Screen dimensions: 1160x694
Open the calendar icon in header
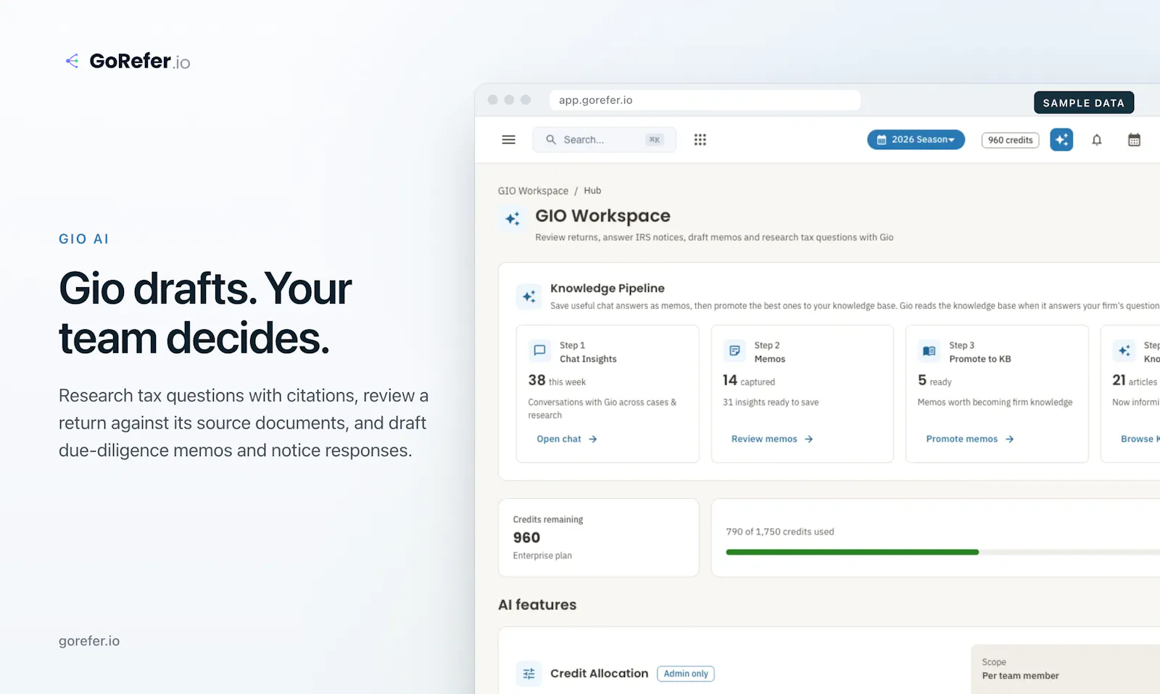(x=1134, y=140)
